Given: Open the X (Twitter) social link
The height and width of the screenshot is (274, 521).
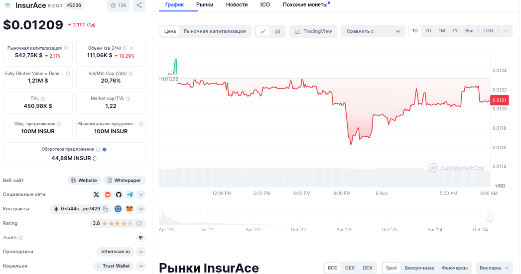Looking at the screenshot, I should pyautogui.click(x=97, y=194).
